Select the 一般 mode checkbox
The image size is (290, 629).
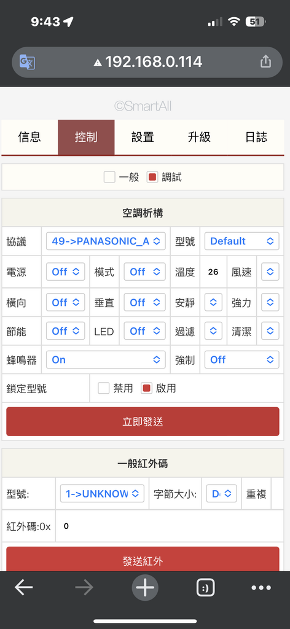tap(109, 177)
